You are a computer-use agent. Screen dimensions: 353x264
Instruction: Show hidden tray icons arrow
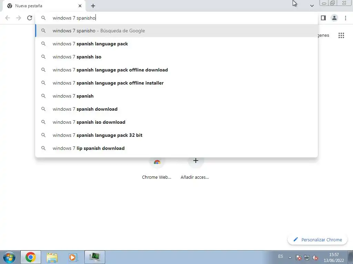pos(290,257)
